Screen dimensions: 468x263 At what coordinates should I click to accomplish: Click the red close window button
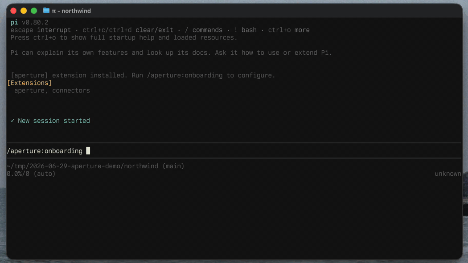pyautogui.click(x=13, y=11)
